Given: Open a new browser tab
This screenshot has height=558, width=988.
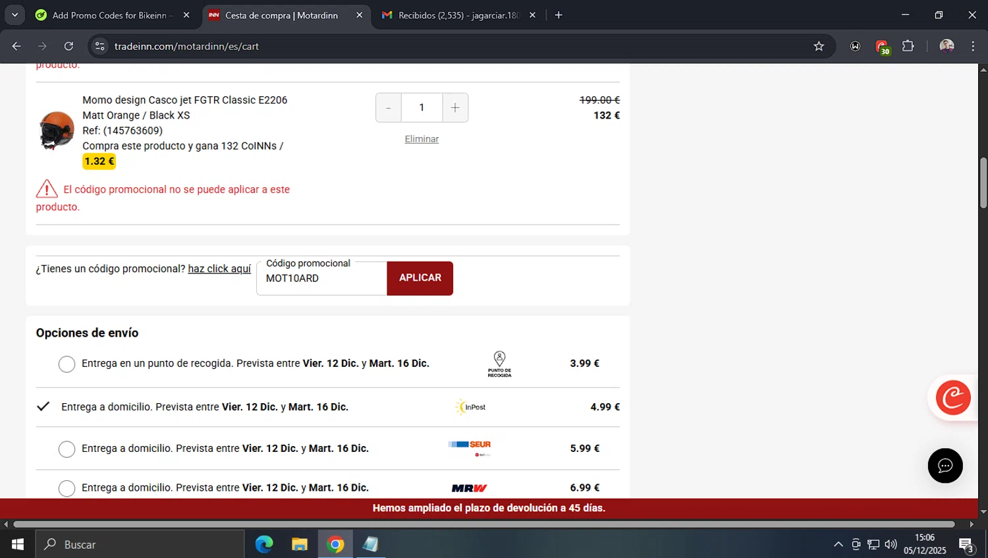Looking at the screenshot, I should tap(559, 15).
